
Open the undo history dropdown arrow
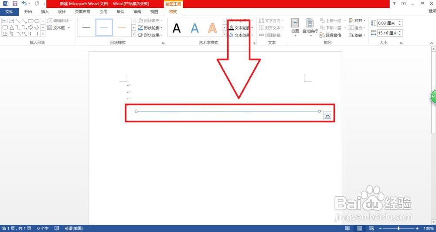pos(29,3)
